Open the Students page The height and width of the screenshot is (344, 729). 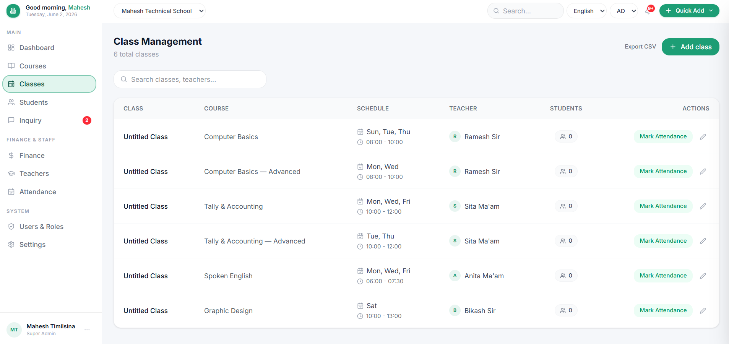(x=49, y=102)
